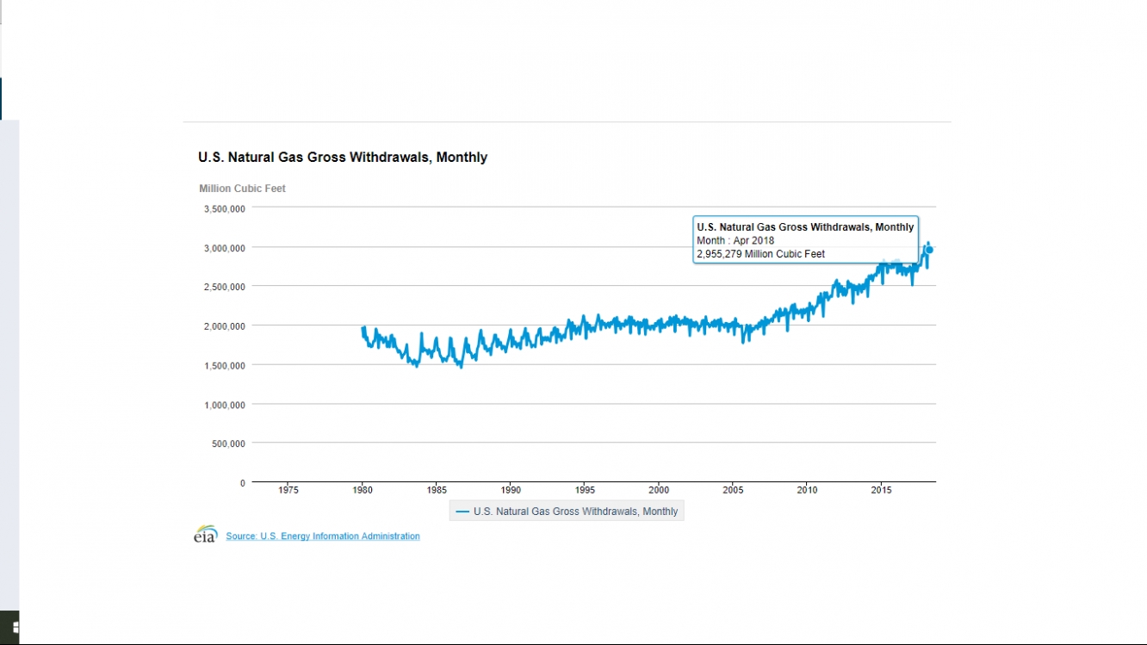Image resolution: width=1147 pixels, height=645 pixels.
Task: Click the EIA logo icon
Action: click(205, 535)
